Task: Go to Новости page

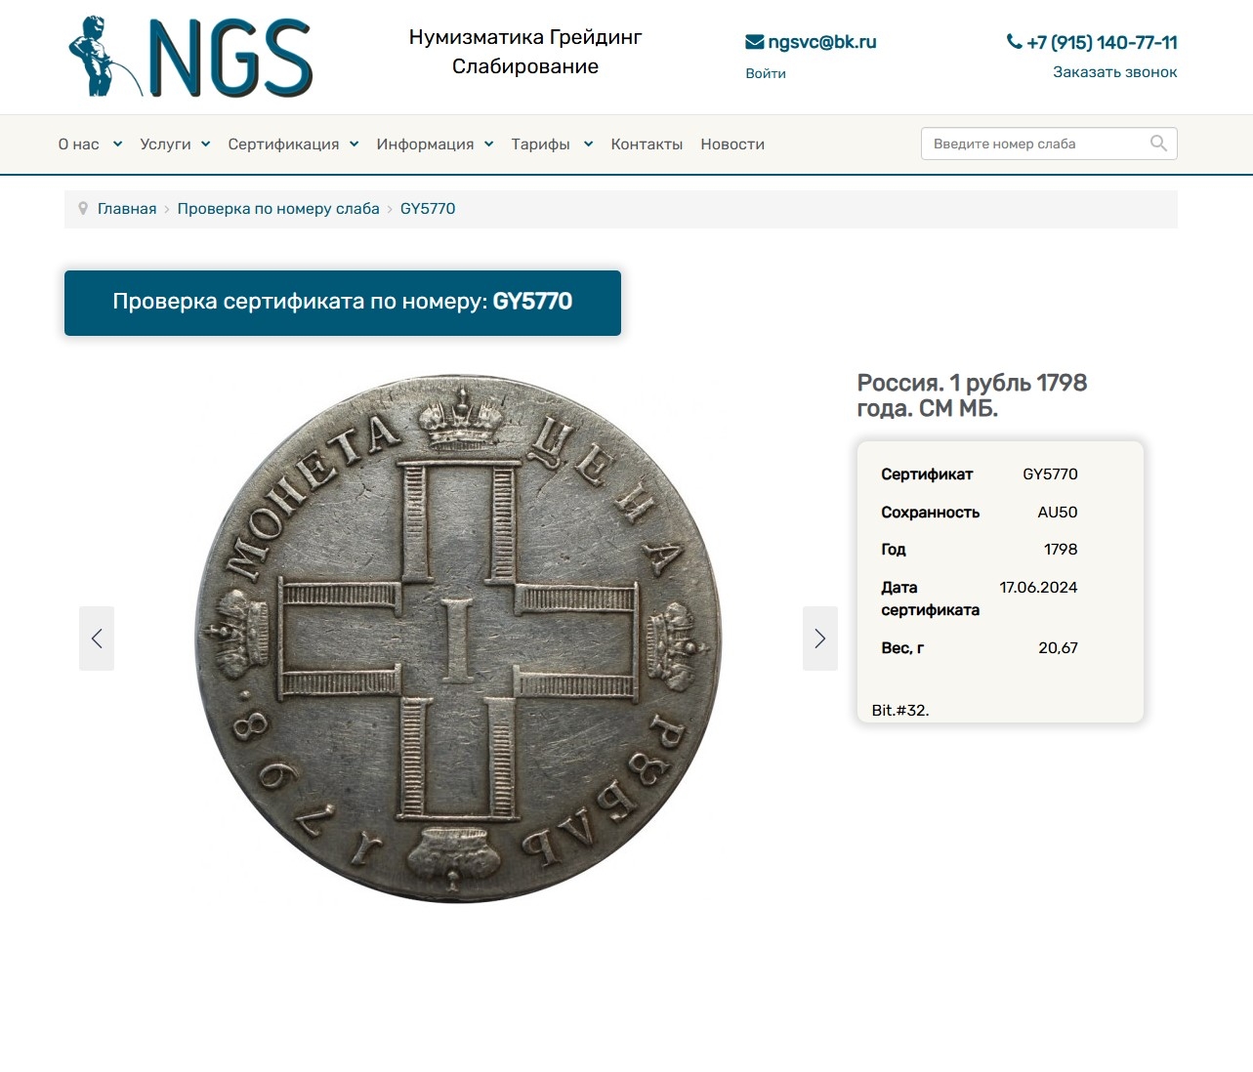Action: pos(732,144)
